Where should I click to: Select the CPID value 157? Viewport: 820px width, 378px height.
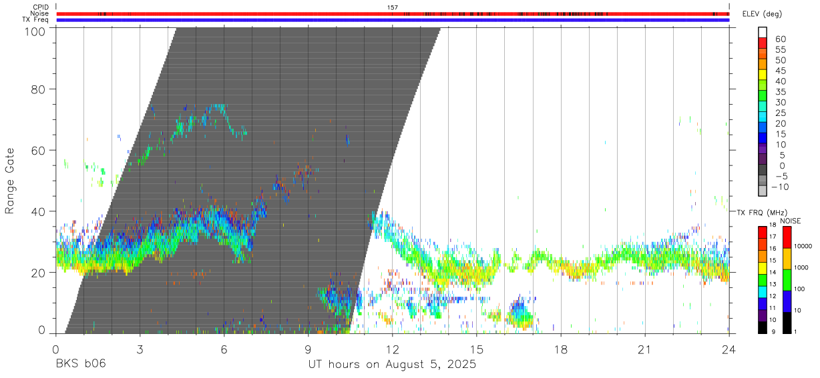pos(393,7)
